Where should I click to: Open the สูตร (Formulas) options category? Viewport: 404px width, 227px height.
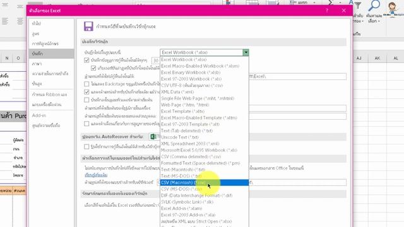(x=52, y=33)
